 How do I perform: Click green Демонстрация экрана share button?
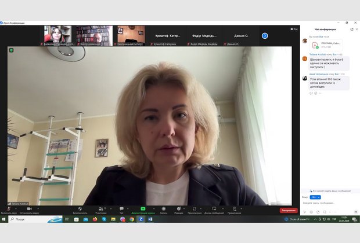(142, 209)
